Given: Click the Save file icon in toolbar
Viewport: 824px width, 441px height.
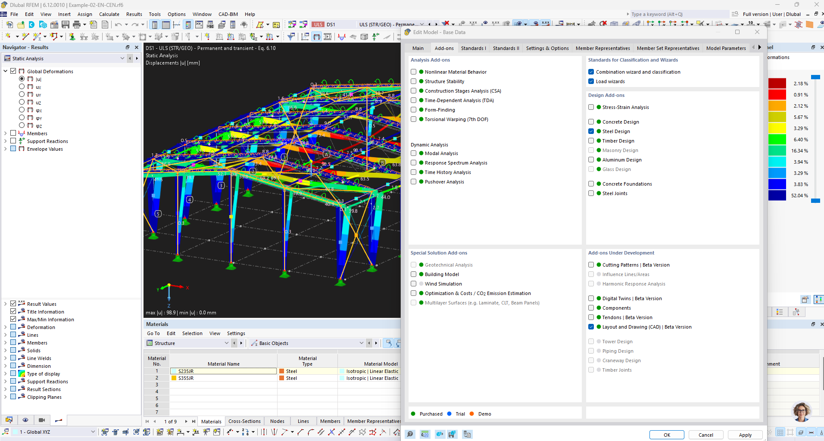Looking at the screenshot, I should (x=66, y=25).
